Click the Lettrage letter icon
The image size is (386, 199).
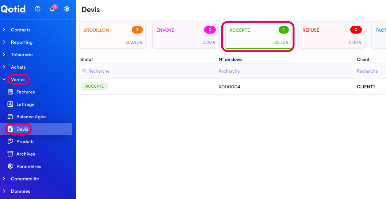pos(10,104)
